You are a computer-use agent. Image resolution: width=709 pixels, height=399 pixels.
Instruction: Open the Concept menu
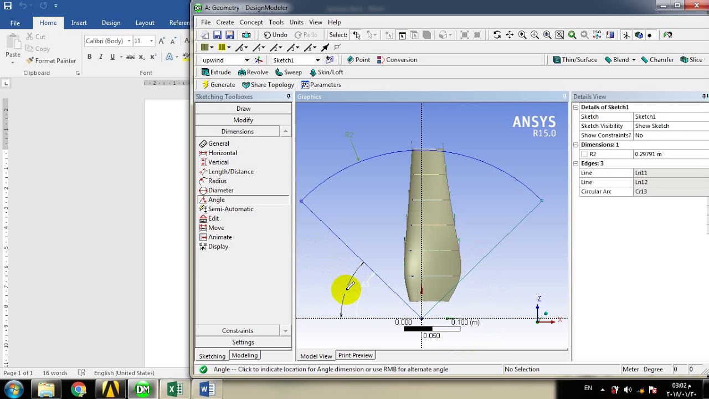pos(251,22)
